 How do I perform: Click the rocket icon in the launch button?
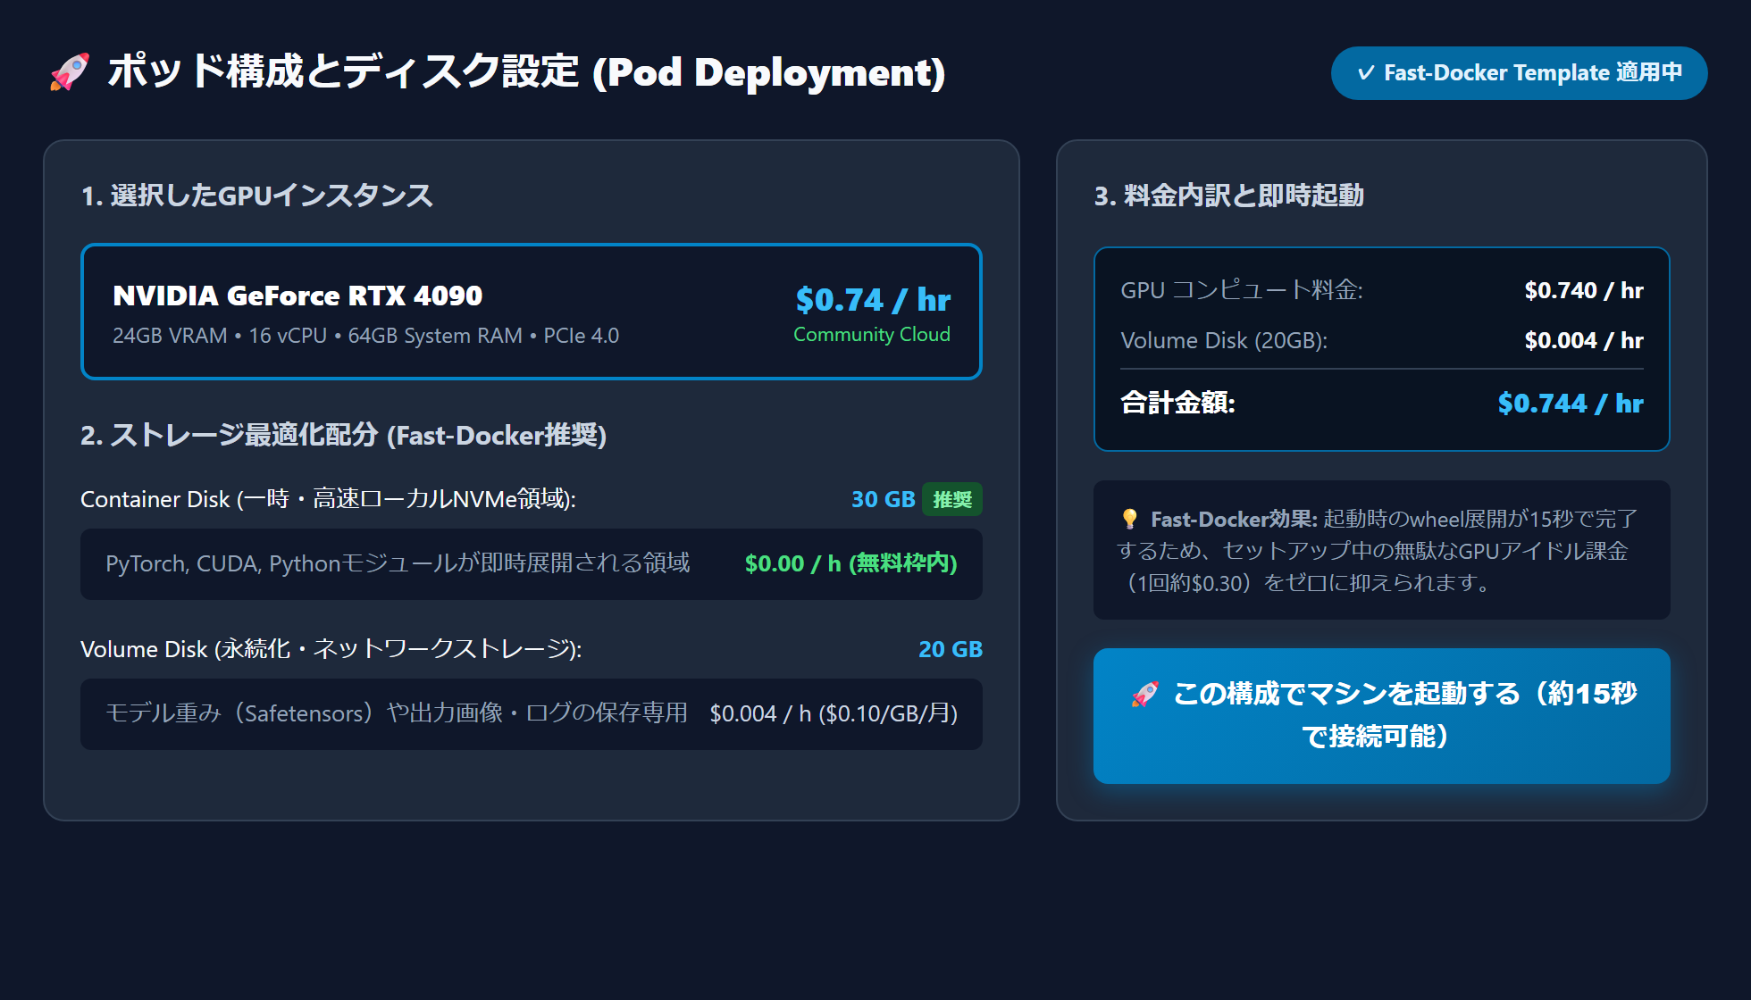[x=1145, y=694]
